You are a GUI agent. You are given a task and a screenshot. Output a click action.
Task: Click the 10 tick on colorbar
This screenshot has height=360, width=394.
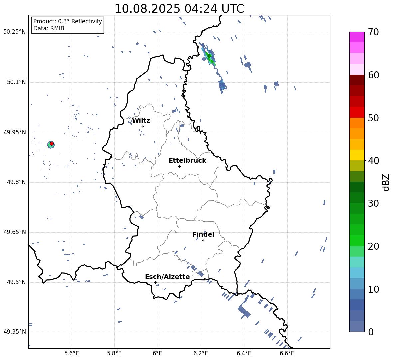coord(373,289)
